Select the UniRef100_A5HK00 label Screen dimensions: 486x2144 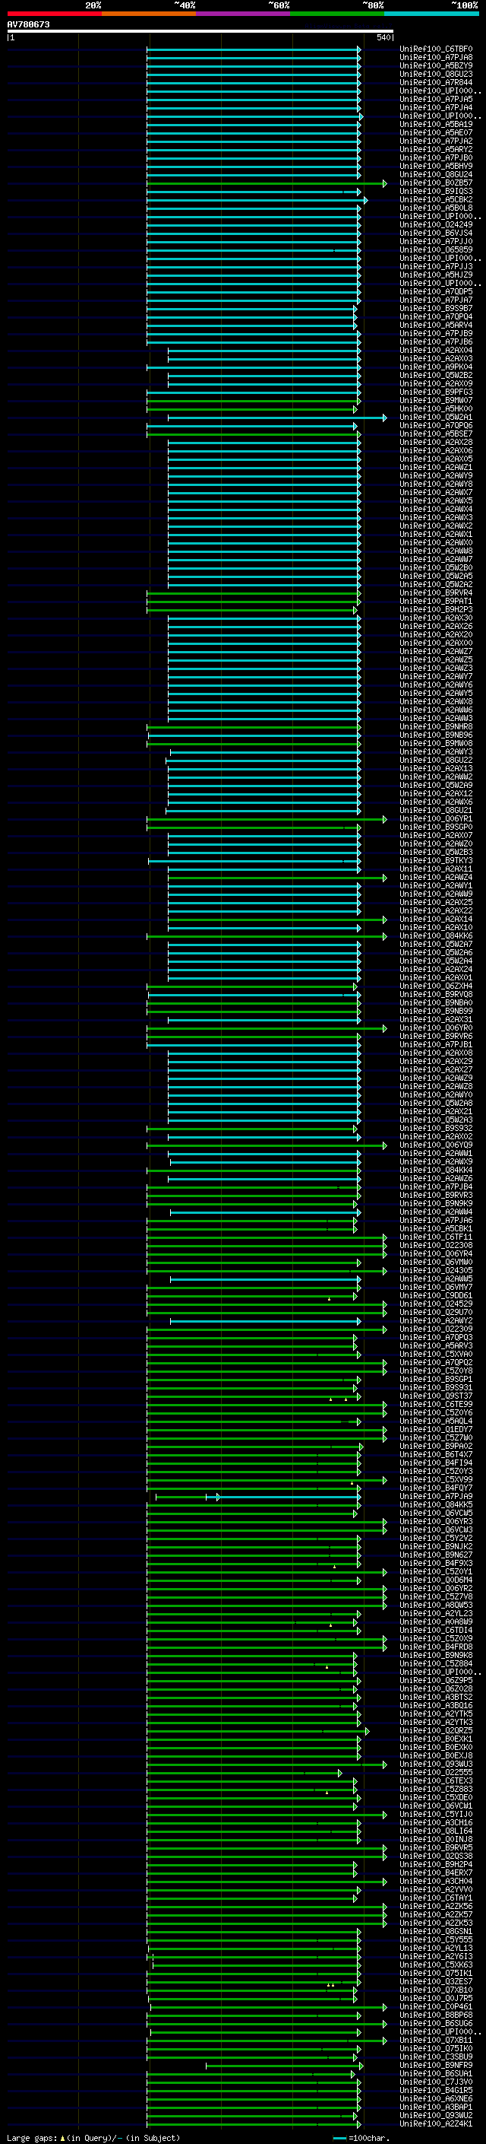[436, 409]
